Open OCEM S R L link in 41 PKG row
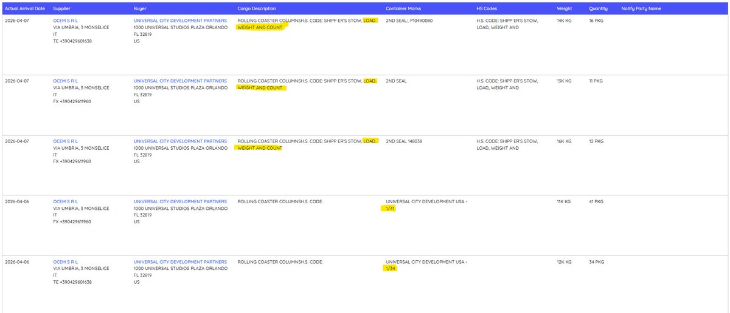This screenshot has width=730, height=313. (66, 201)
